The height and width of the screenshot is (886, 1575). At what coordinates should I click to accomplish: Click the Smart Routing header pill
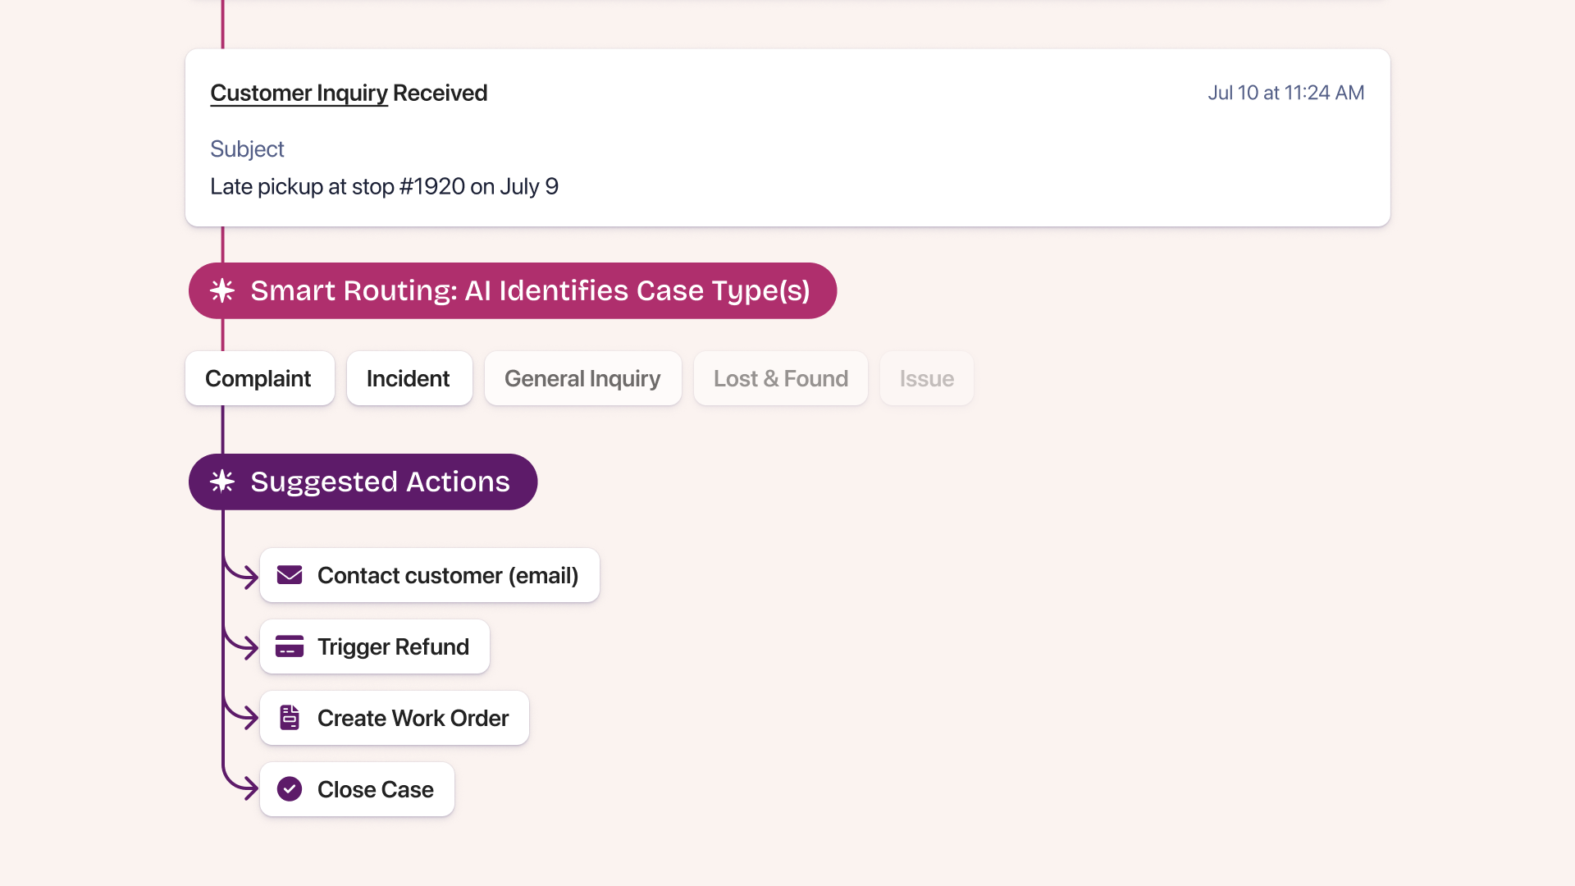click(x=512, y=290)
